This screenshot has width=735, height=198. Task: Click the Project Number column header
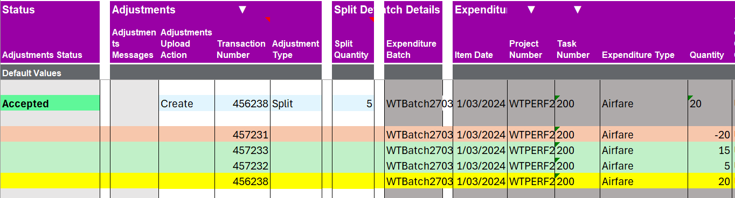click(525, 49)
